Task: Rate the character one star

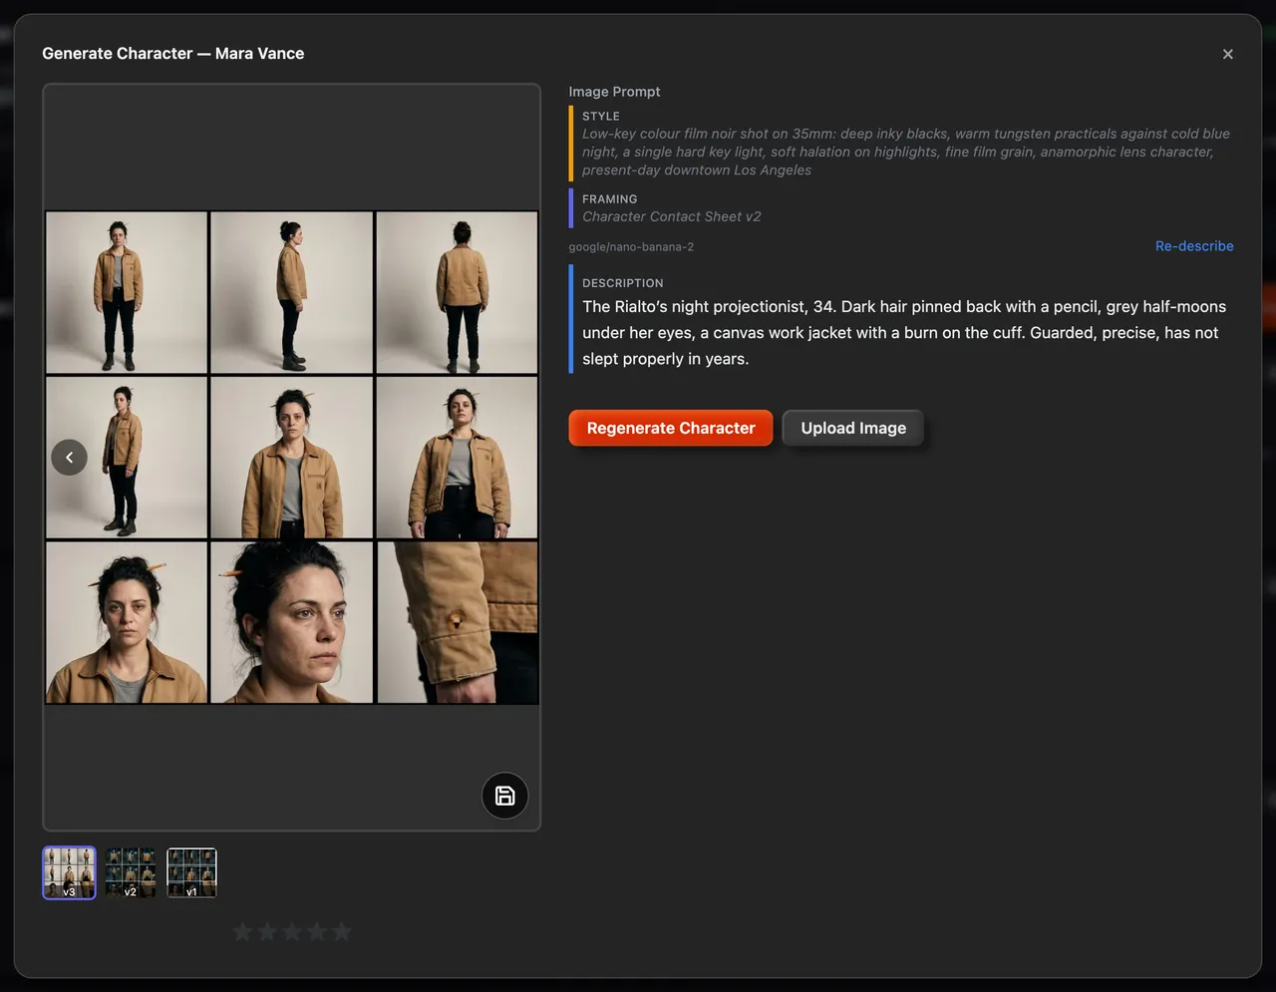Action: [242, 931]
